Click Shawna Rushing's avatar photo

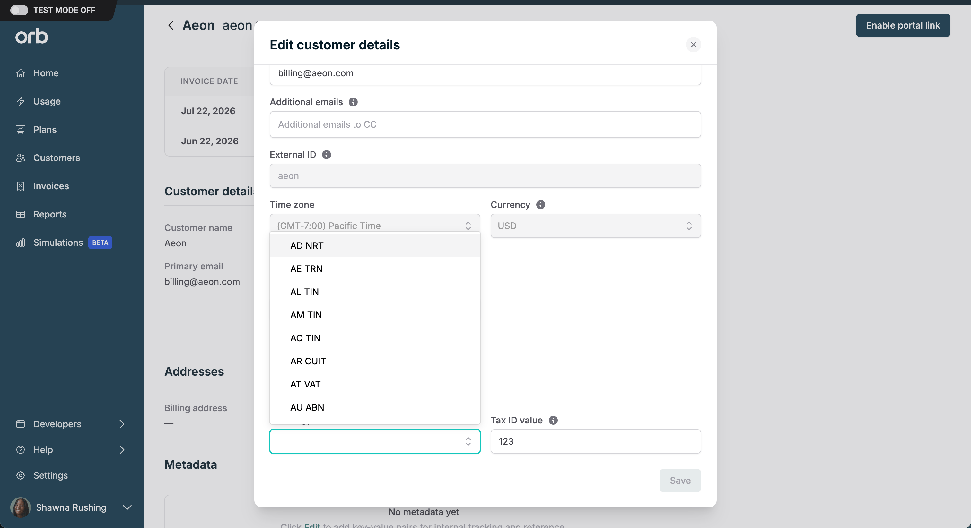(20, 507)
